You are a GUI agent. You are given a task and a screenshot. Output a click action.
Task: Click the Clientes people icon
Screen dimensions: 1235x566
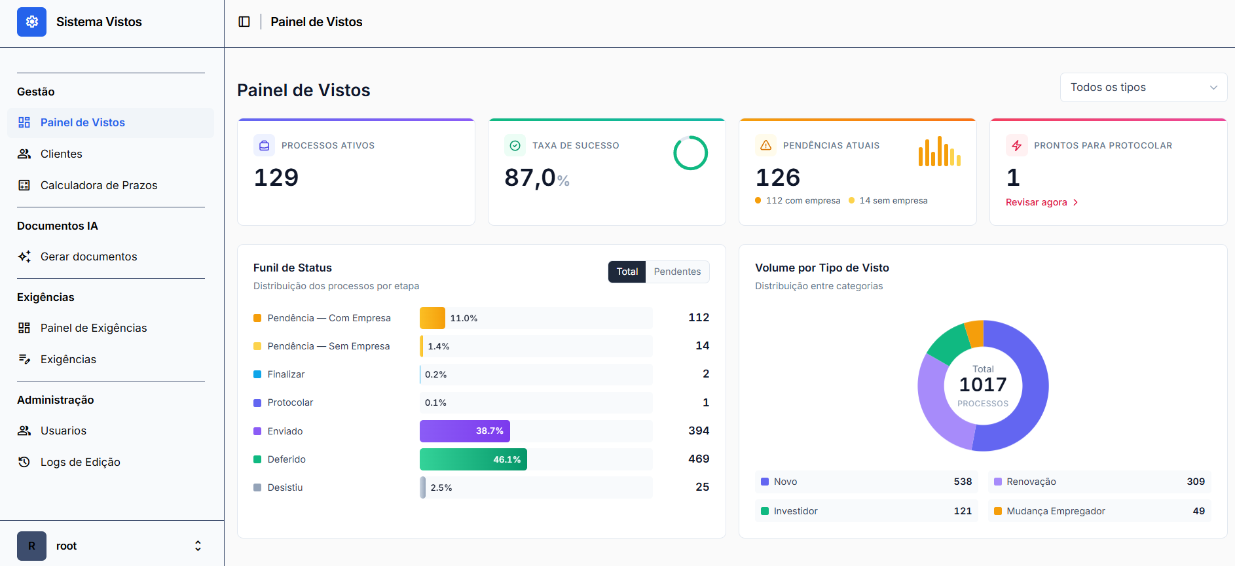coord(24,154)
